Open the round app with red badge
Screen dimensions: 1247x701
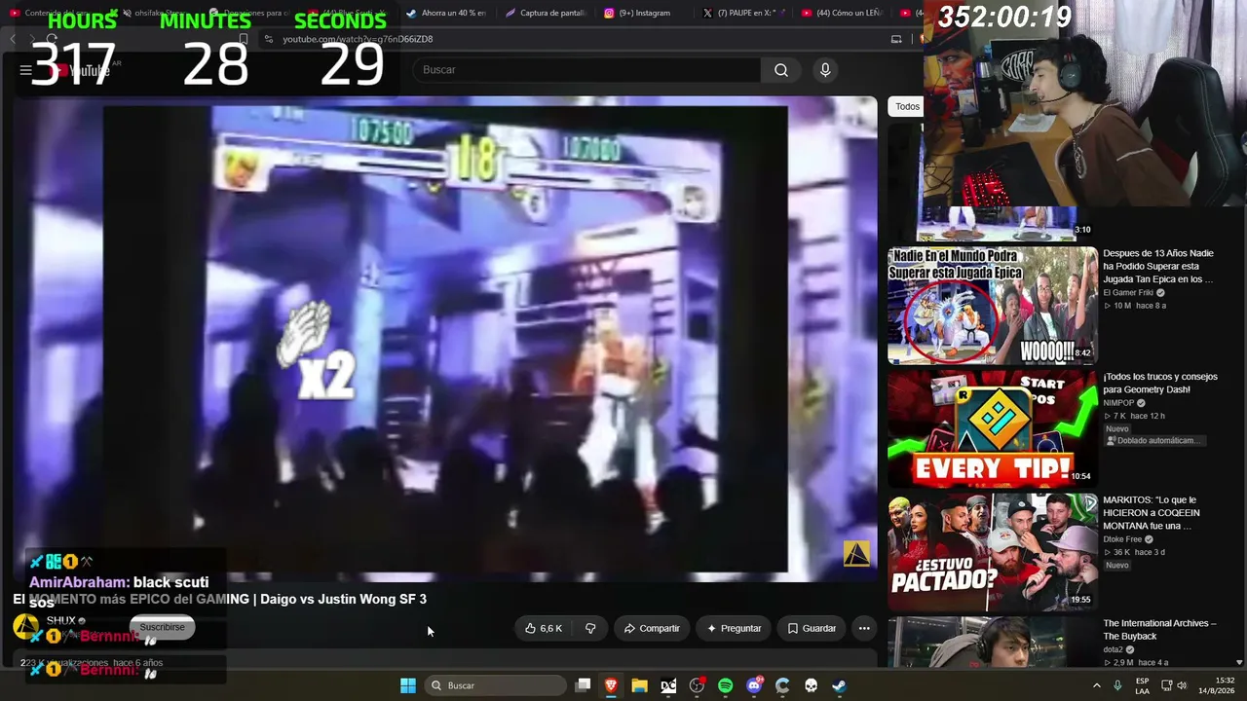click(x=697, y=685)
